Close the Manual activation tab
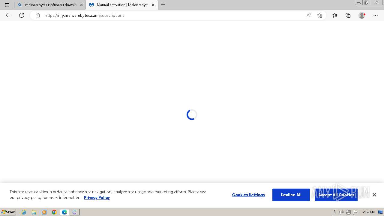The height and width of the screenshot is (216, 384). point(153,5)
